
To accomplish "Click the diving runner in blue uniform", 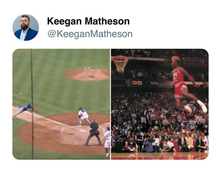I will coord(24,110).
